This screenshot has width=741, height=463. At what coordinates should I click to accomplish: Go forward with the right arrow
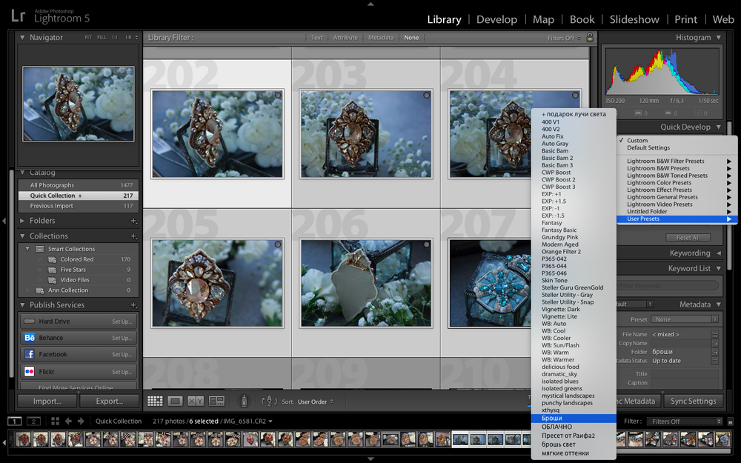[x=81, y=421]
